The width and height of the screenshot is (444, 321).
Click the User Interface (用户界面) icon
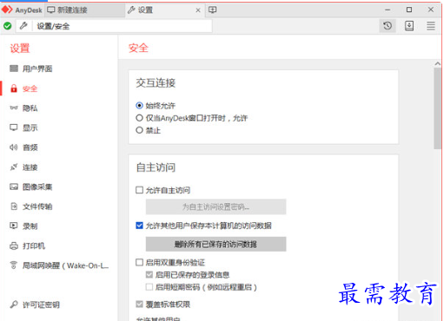pyautogui.click(x=14, y=69)
